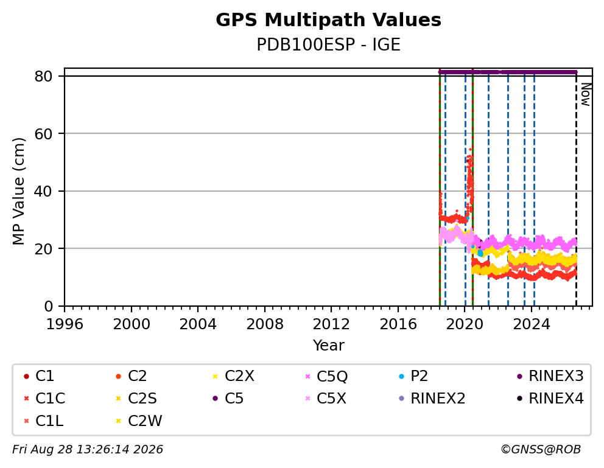Click the ©GNSS@ROB credit text

tap(541, 450)
